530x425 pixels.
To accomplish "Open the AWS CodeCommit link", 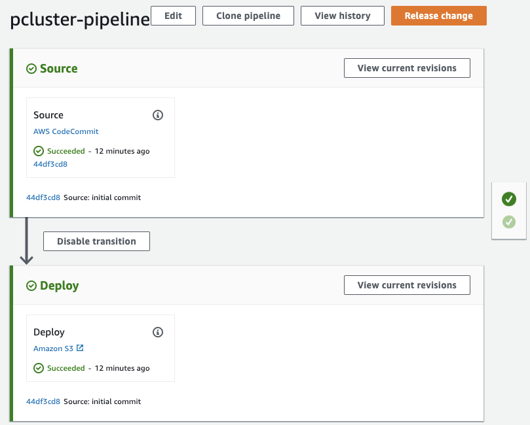I will click(x=66, y=131).
